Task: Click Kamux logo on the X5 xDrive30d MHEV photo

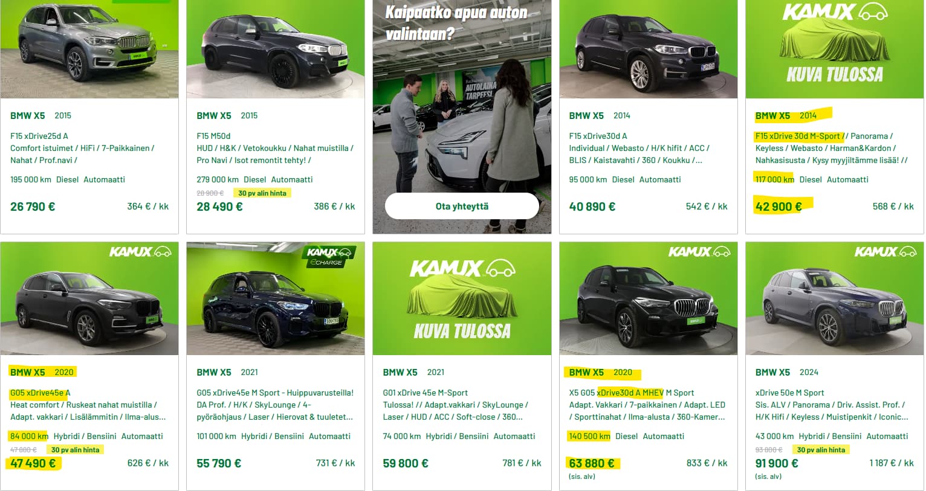Action: click(x=699, y=251)
